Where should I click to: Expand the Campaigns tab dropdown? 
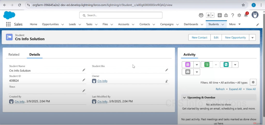(178, 25)
